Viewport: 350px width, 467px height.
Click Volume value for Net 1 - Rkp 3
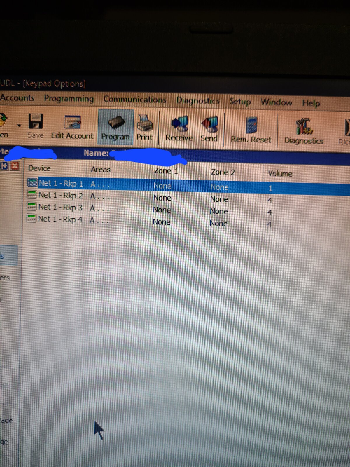[270, 212]
